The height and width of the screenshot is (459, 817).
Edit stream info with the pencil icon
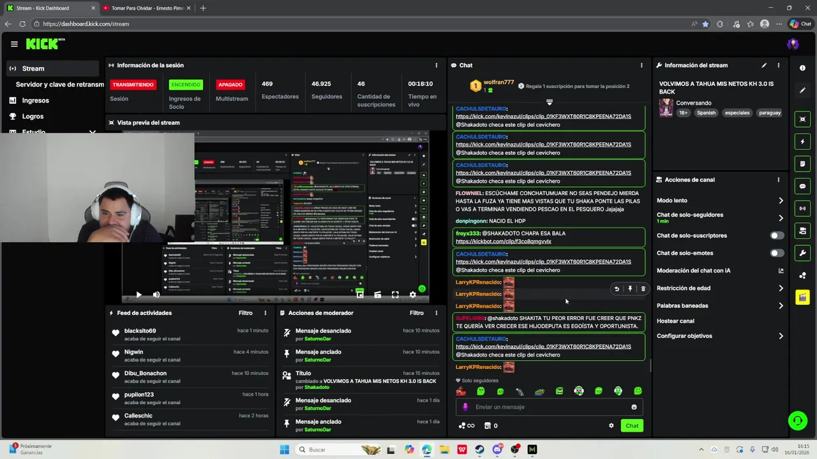(x=764, y=65)
